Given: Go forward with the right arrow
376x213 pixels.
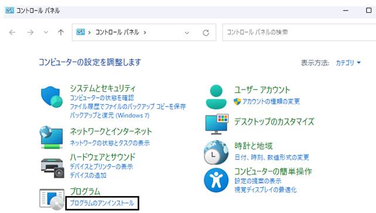Looking at the screenshot, I should [30, 32].
